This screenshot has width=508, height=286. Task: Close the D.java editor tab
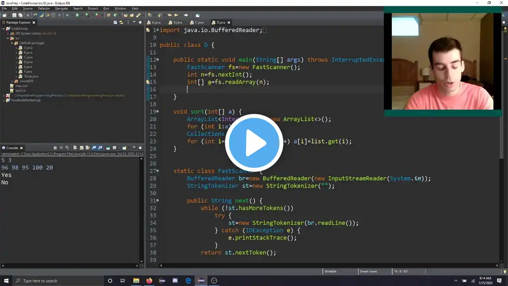(229, 23)
